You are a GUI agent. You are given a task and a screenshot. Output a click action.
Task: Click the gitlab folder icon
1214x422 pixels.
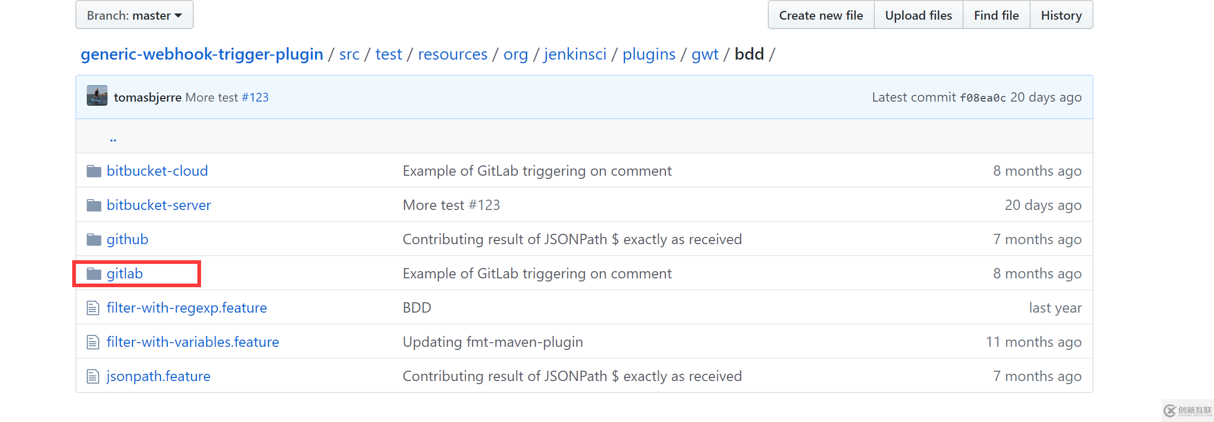click(x=94, y=274)
